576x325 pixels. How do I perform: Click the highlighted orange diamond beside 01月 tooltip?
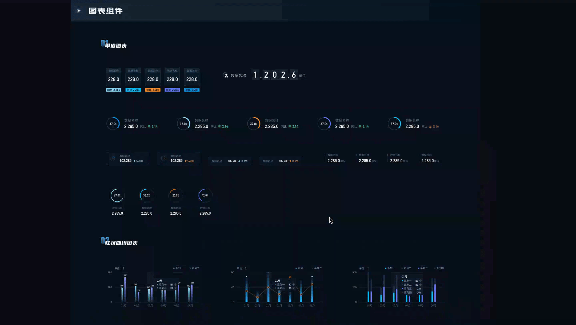[x=290, y=277]
